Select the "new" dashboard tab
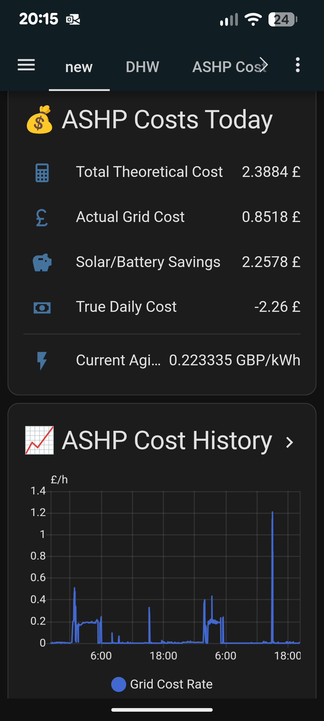 pos(79,67)
